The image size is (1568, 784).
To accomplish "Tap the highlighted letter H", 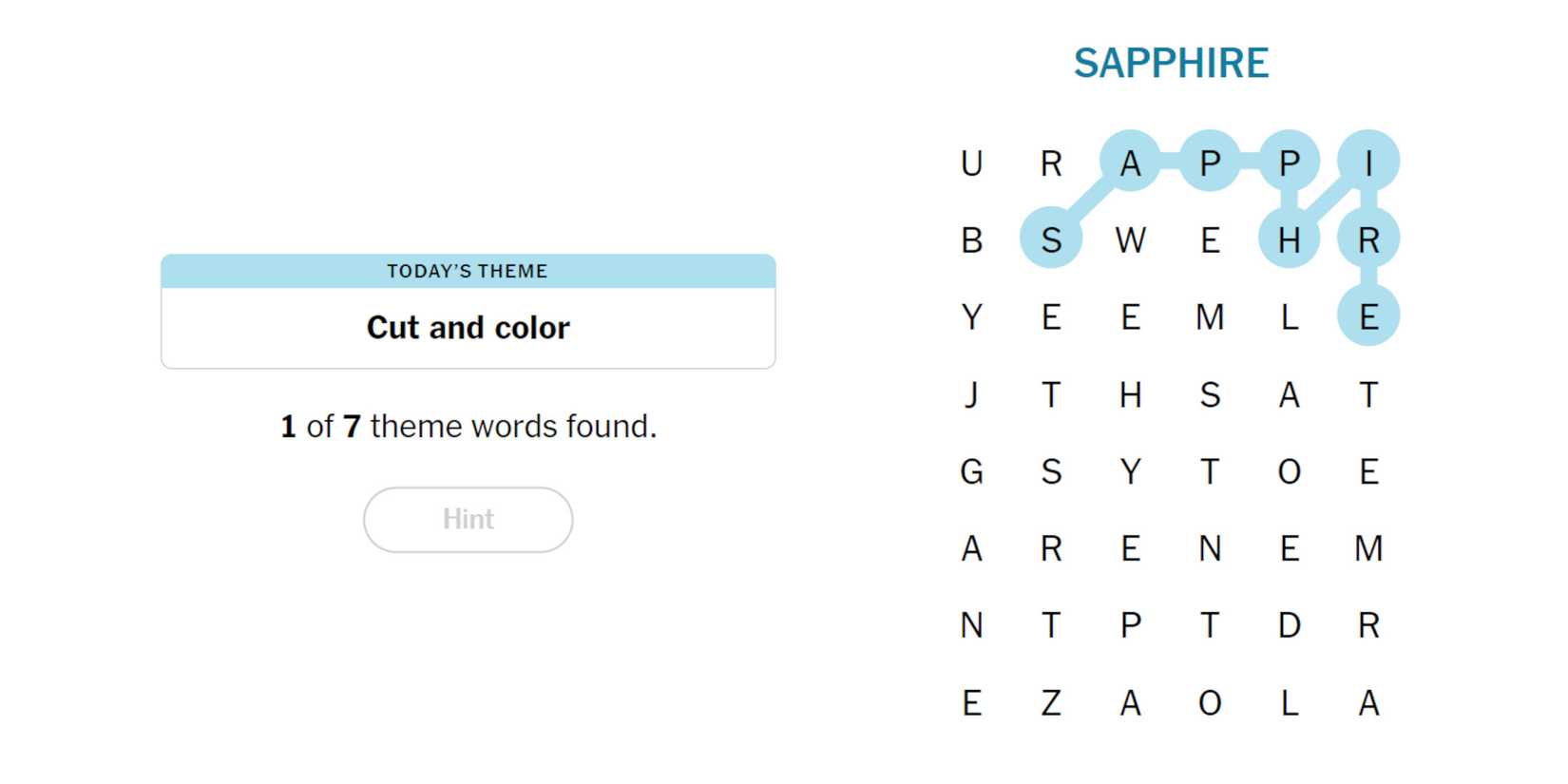I will (x=1289, y=239).
